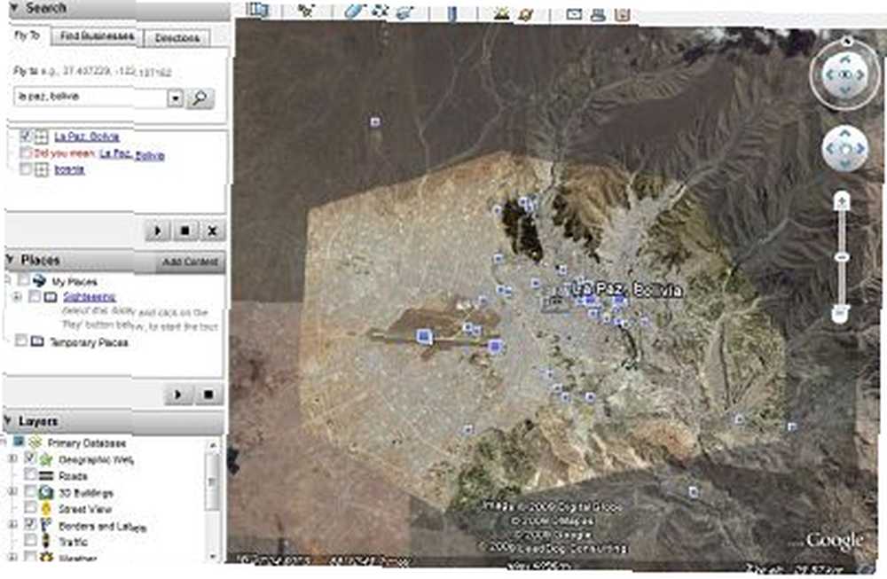Enable the Traffic layer

pyautogui.click(x=30, y=541)
